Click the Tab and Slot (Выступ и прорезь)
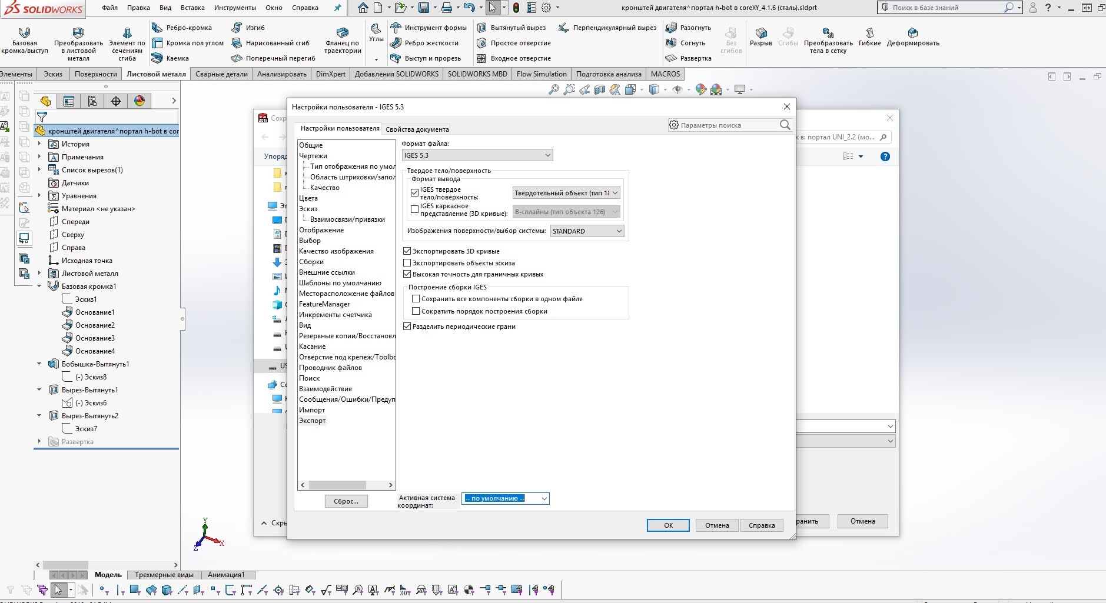The image size is (1106, 603). (426, 58)
